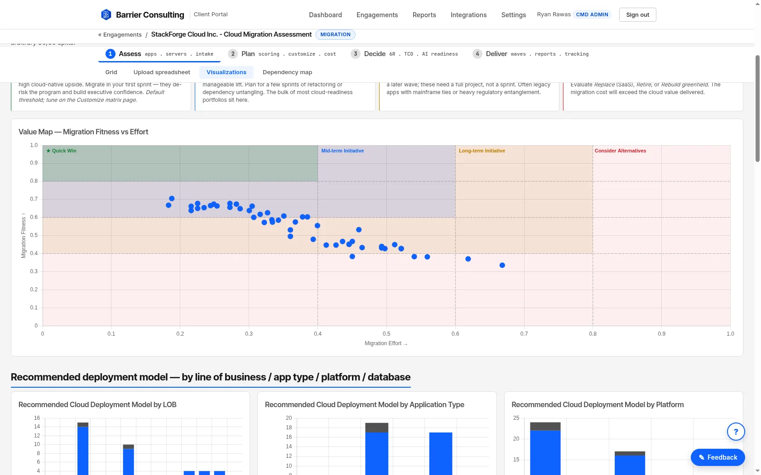Click the Value Map chart title

click(83, 132)
